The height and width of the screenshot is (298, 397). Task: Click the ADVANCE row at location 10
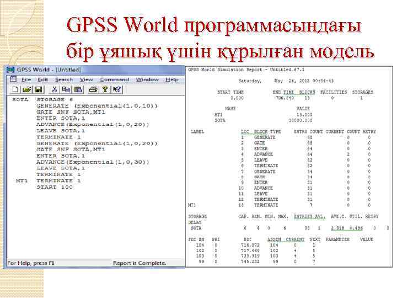[305, 188]
